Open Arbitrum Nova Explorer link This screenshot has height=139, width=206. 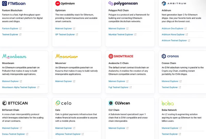tap(173, 35)
